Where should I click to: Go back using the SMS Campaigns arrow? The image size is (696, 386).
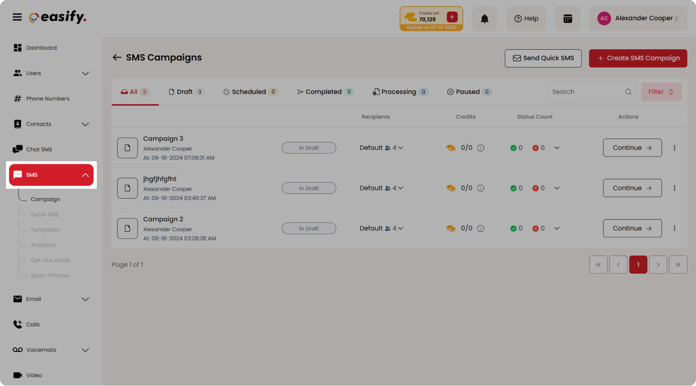pyautogui.click(x=117, y=57)
